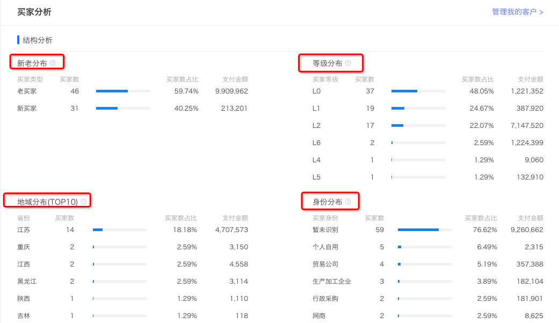Click question mark icon next to 等级分布
Screen dimensions: 559x323
348,63
